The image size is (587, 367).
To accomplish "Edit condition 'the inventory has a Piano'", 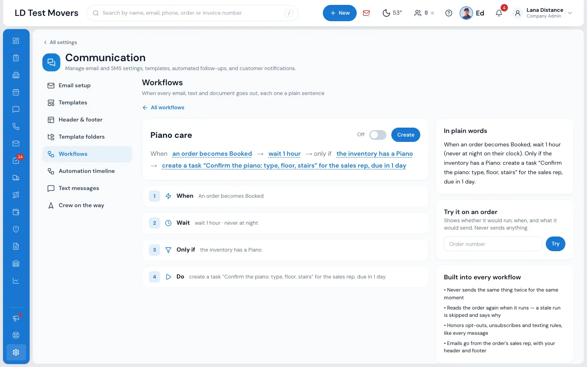I will coord(375,154).
